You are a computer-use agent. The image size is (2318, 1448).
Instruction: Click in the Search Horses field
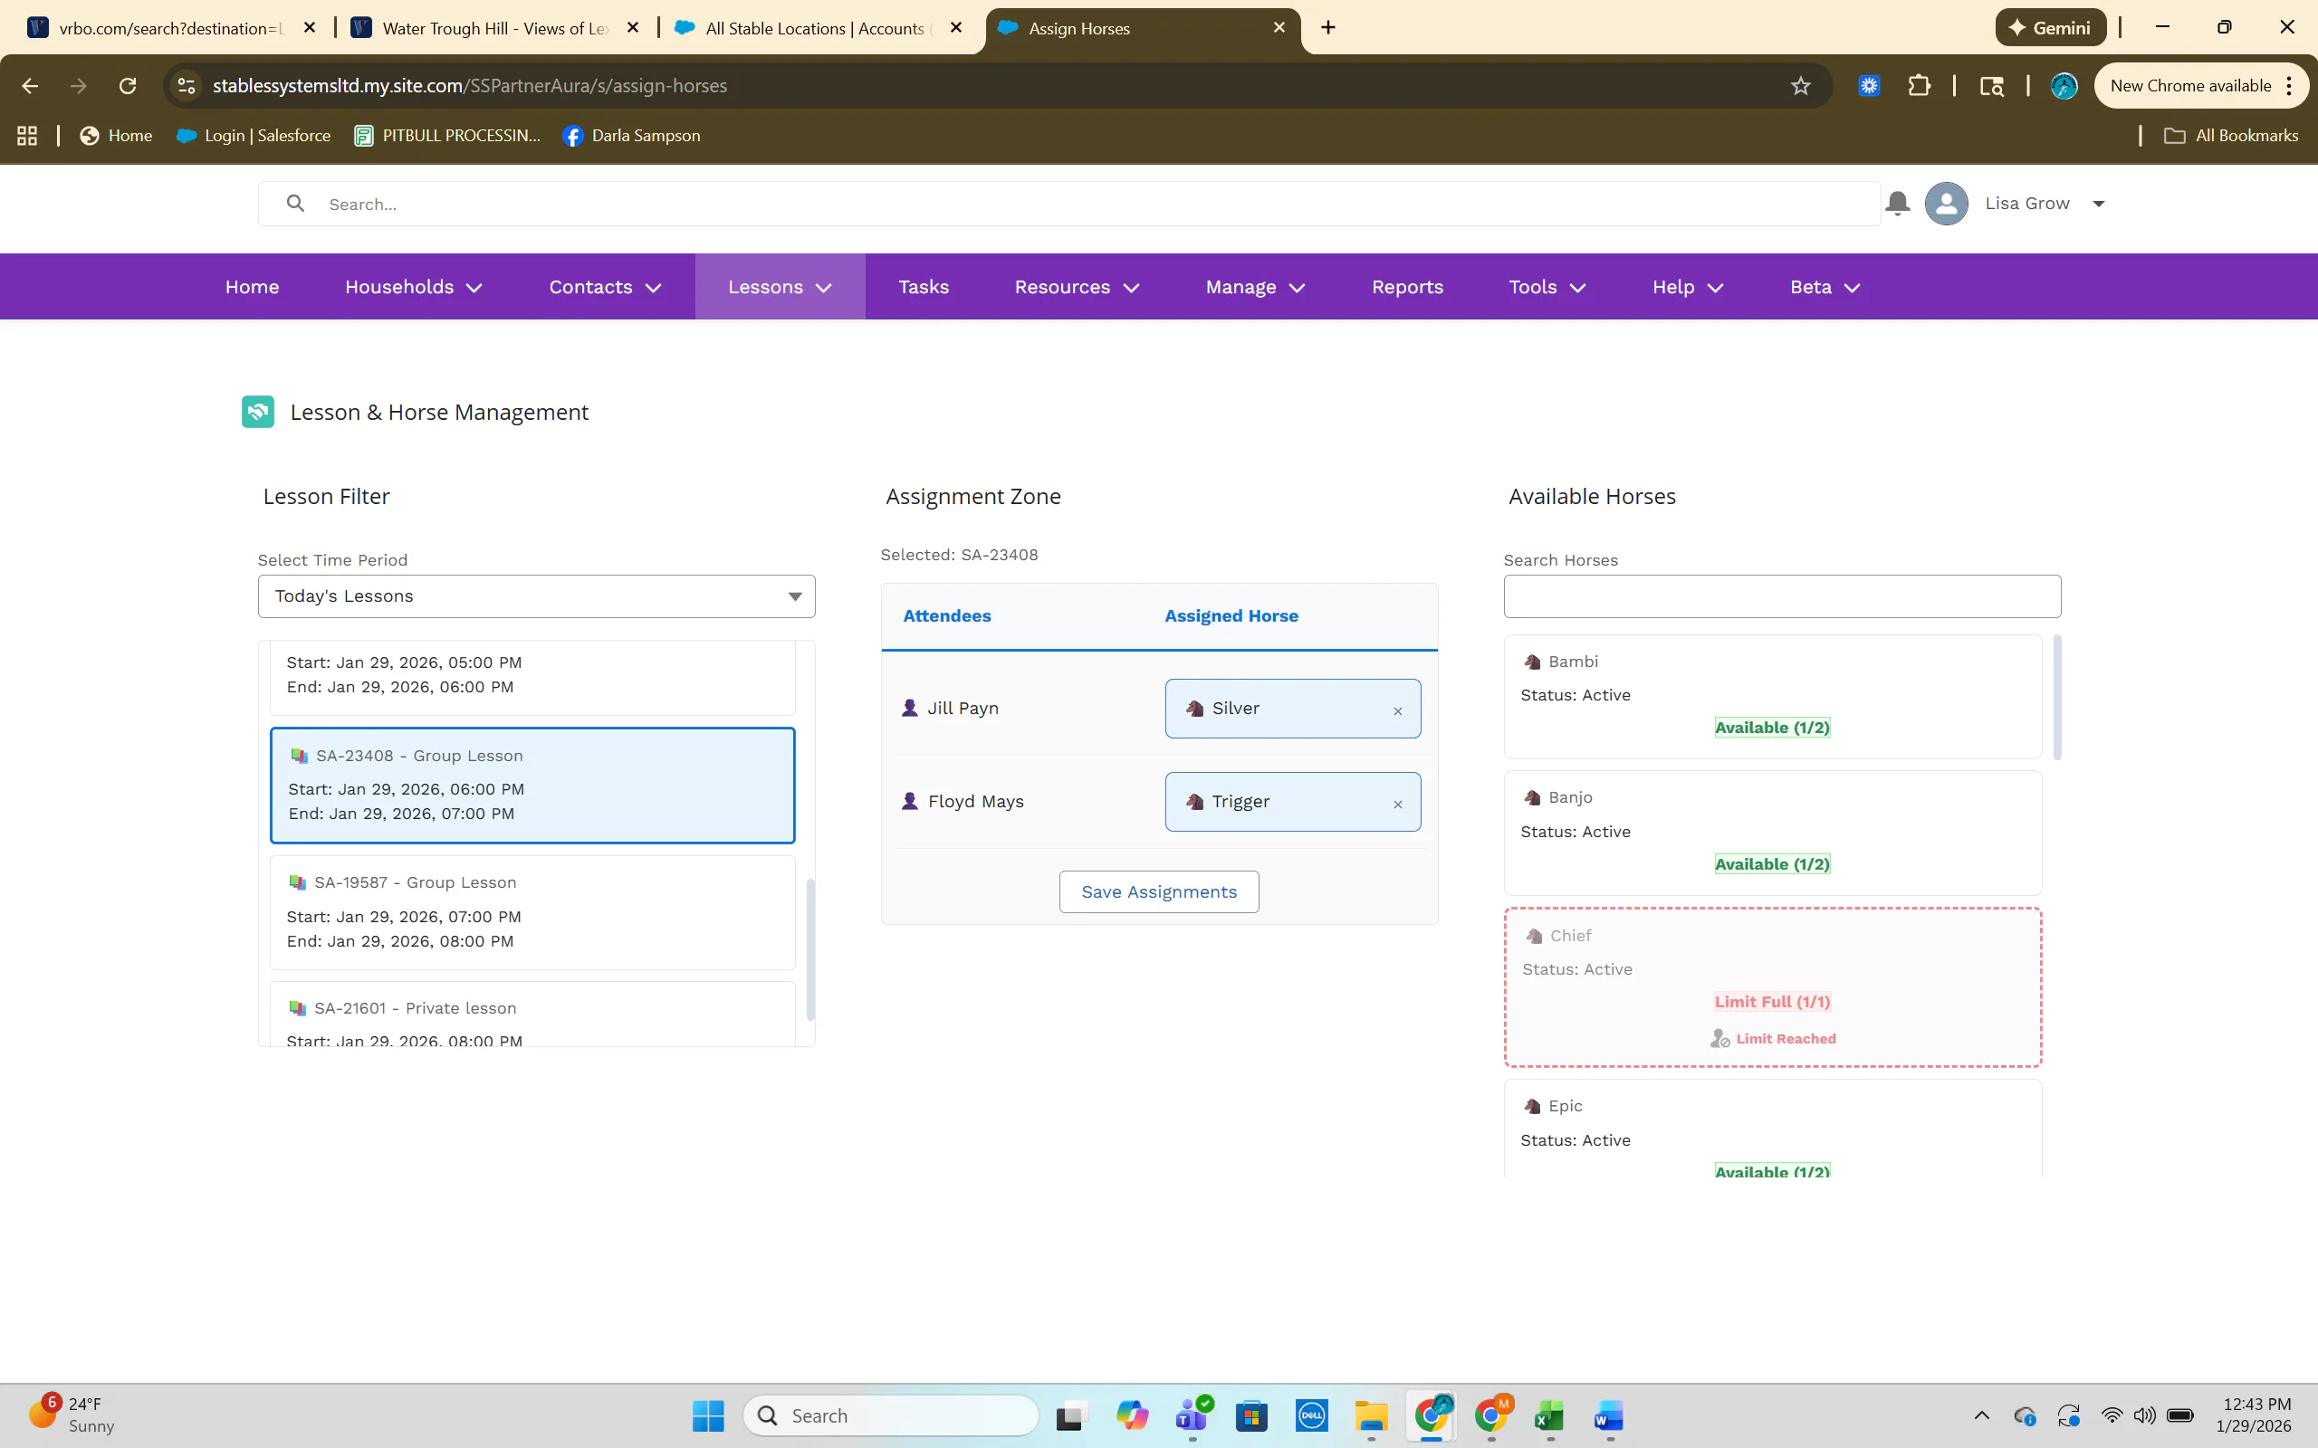click(x=1782, y=596)
